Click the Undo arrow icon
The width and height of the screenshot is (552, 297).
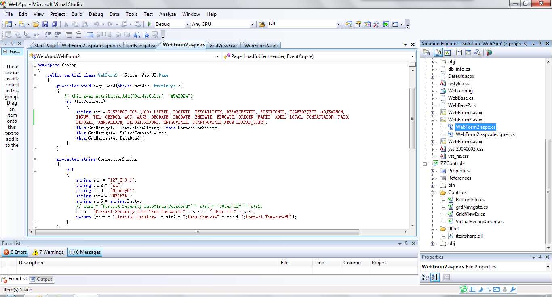tap(97, 24)
